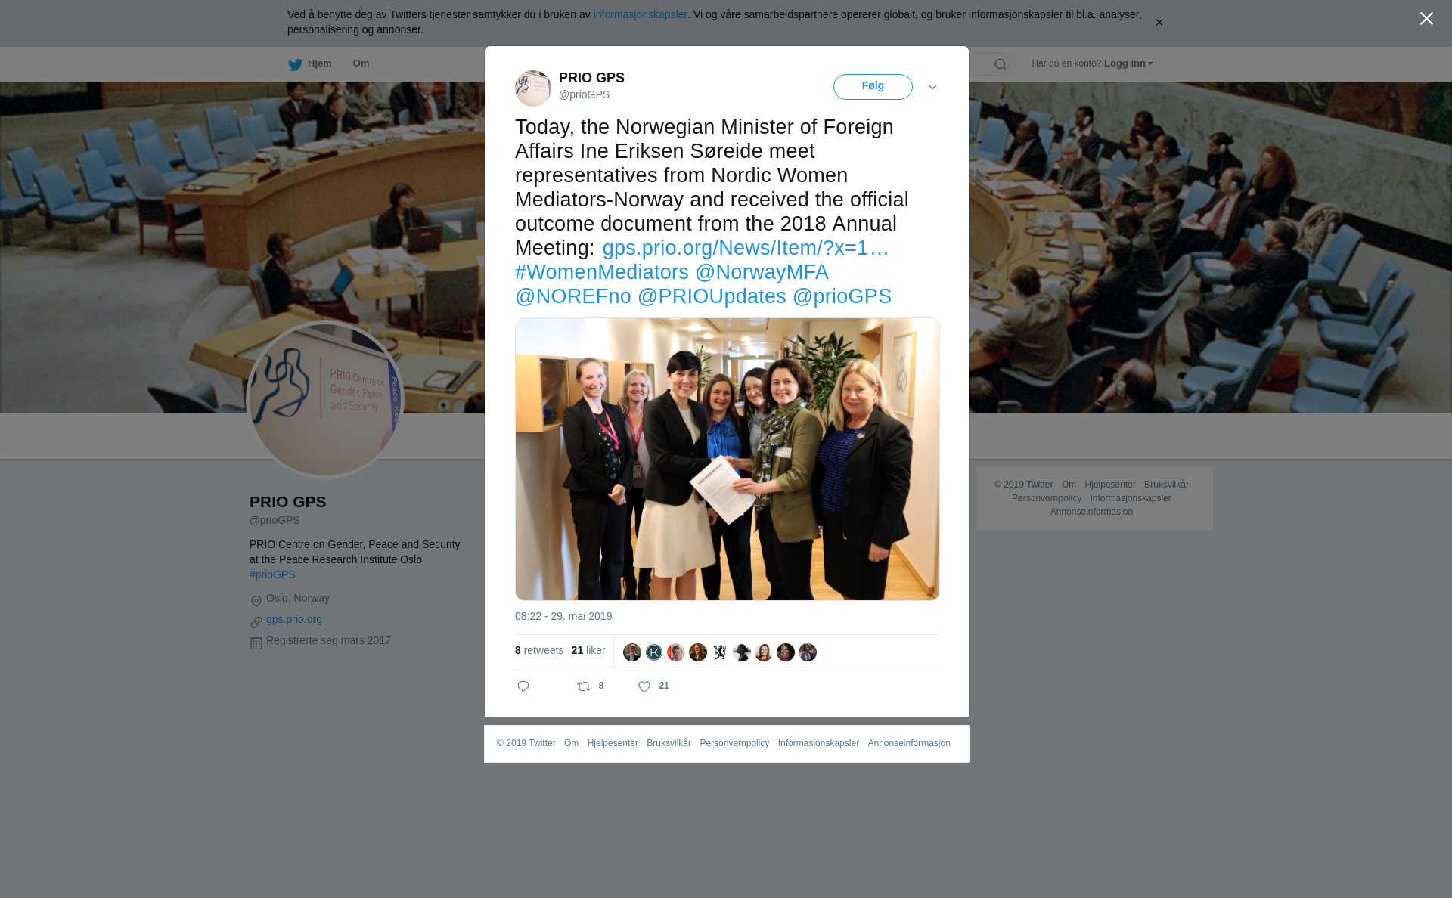This screenshot has width=1452, height=898.
Task: Open gps.prio.org profile website link
Action: tap(294, 619)
